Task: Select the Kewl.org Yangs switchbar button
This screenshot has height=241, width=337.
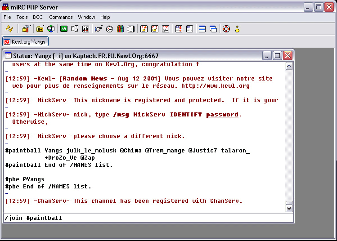Action: tap(25, 41)
